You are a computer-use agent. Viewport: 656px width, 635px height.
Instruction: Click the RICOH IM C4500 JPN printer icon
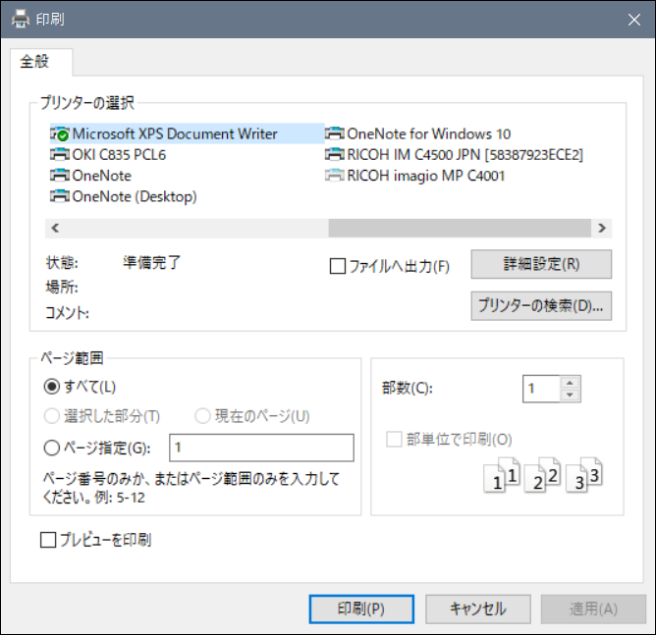coord(335,155)
